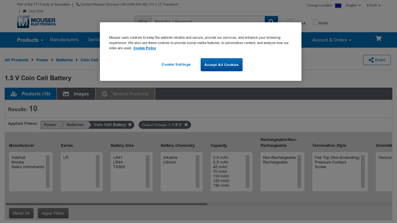Open the All category search dropdown
This screenshot has width=397, height=223.
pos(143,19)
